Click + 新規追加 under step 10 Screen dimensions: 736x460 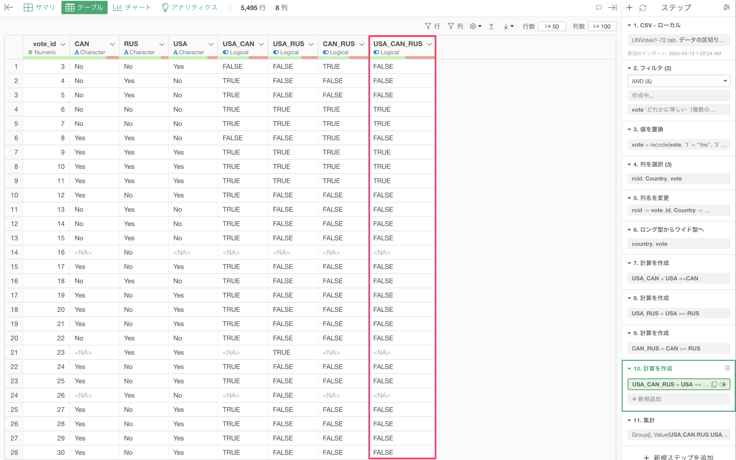click(679, 399)
